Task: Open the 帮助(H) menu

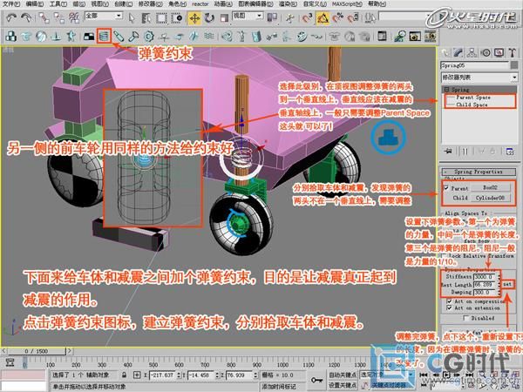Action: pos(377,4)
